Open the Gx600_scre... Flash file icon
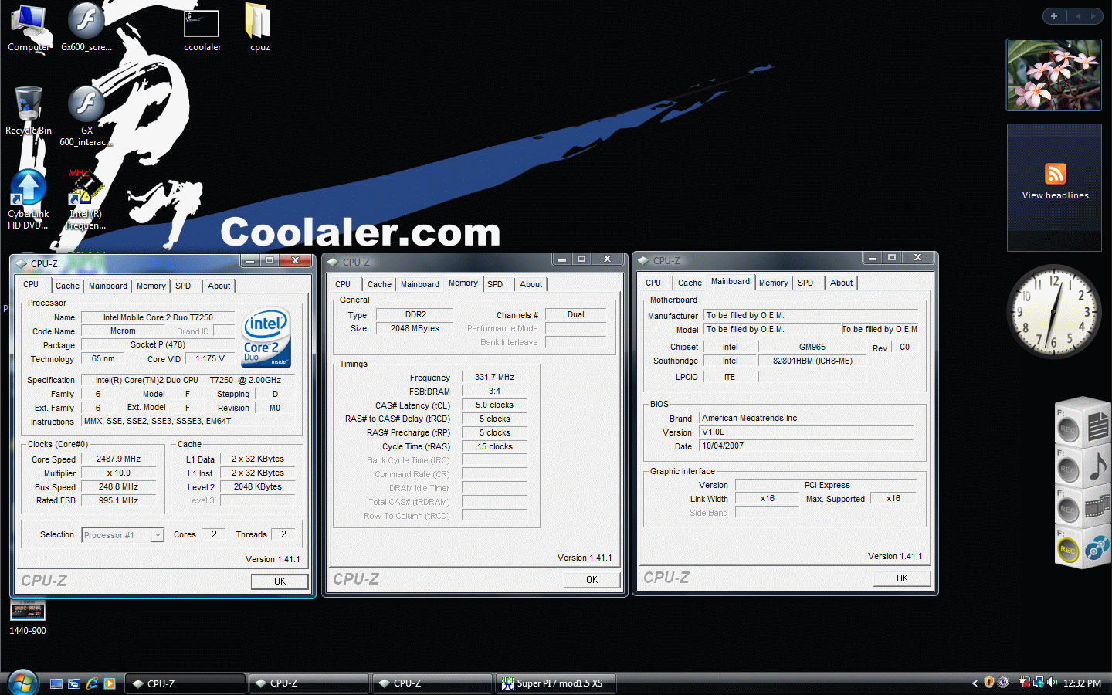This screenshot has height=695, width=1112. (x=86, y=28)
